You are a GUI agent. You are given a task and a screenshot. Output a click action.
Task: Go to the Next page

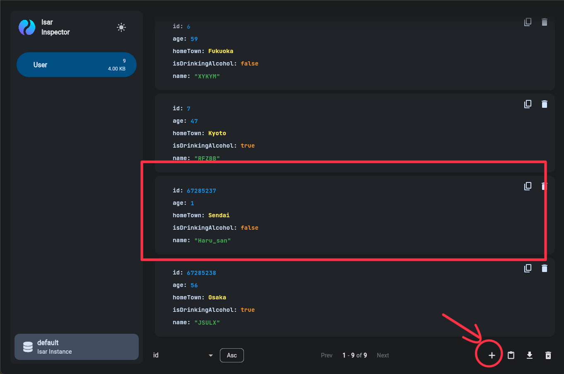tap(383, 355)
